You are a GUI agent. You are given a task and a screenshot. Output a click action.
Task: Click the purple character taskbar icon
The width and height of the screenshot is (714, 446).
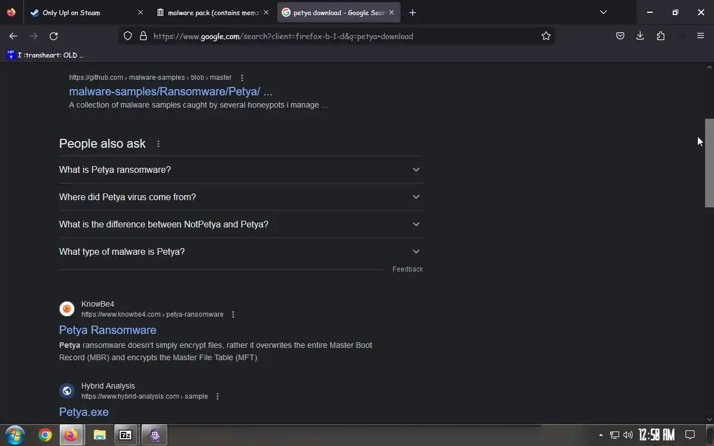pos(155,435)
